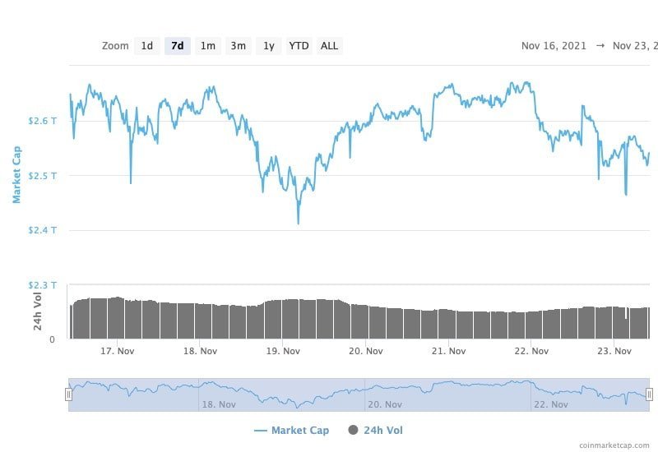Click the navigator at 22. Nov
This screenshot has width=658, height=452.
549,404
